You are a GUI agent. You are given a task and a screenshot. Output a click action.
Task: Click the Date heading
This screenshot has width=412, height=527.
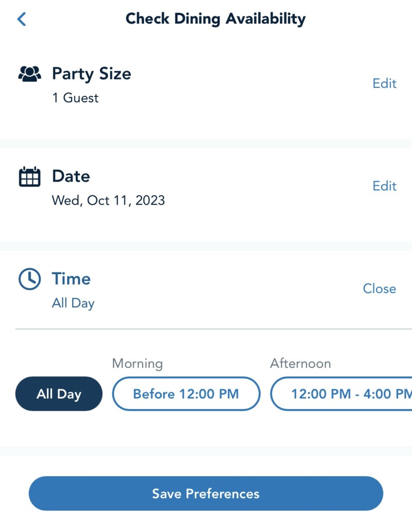coord(71,176)
